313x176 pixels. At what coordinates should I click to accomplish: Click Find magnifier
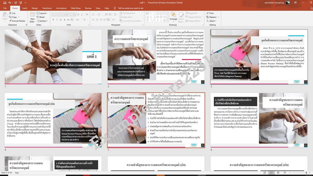210,13
